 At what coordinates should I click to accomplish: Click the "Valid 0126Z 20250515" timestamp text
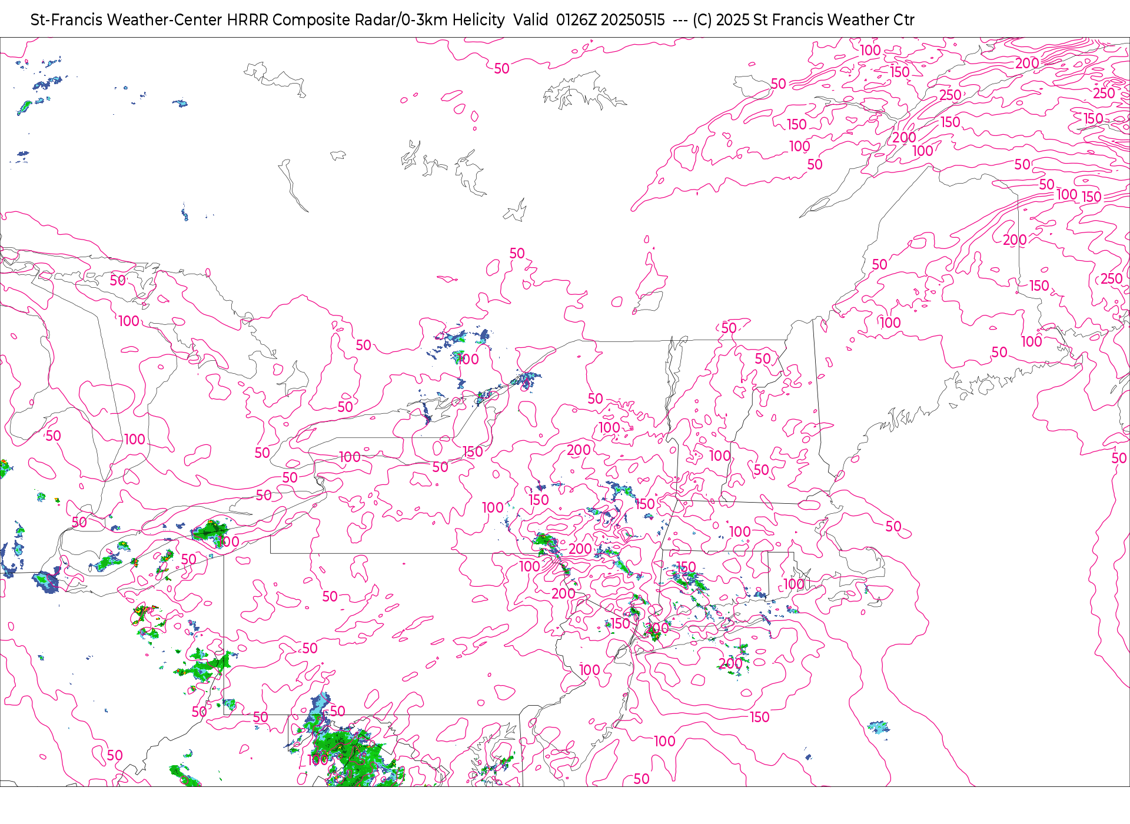(589, 20)
